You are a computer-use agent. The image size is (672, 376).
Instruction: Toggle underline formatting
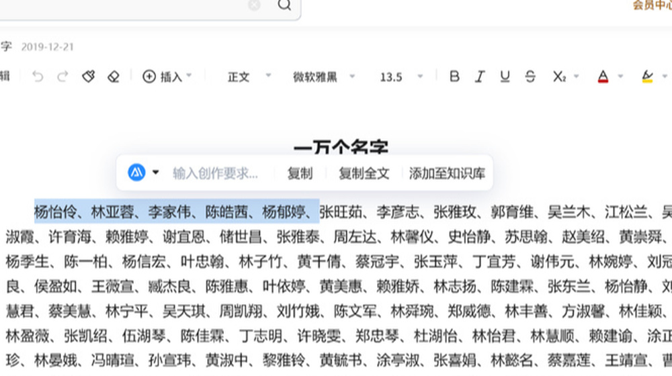[505, 77]
